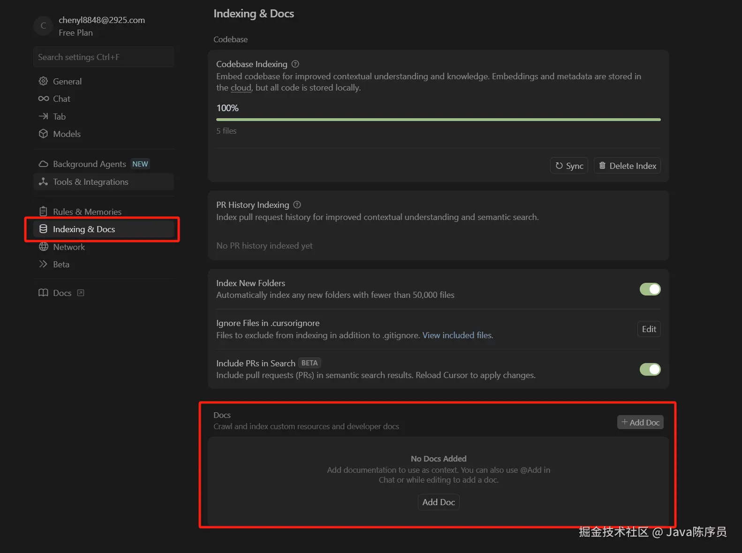The width and height of the screenshot is (742, 553).
Task: Click the Background Agents cloud icon
Action: [43, 164]
